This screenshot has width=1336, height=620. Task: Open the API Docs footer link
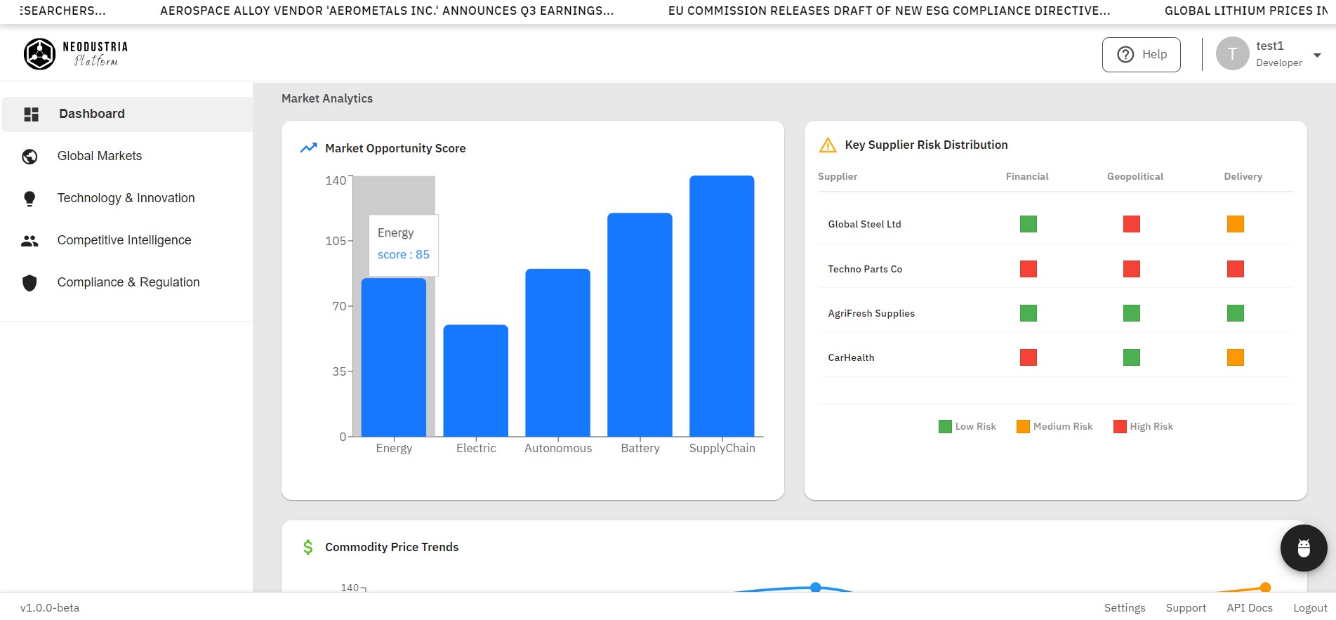(x=1249, y=608)
